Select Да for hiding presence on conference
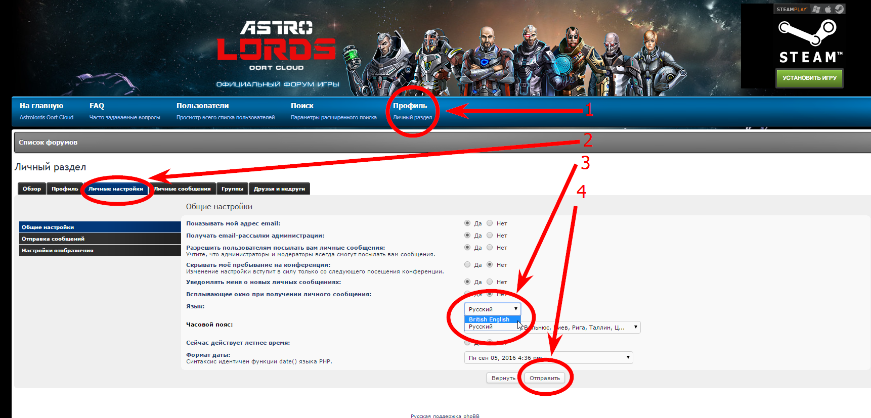This screenshot has width=871, height=418. (x=467, y=264)
